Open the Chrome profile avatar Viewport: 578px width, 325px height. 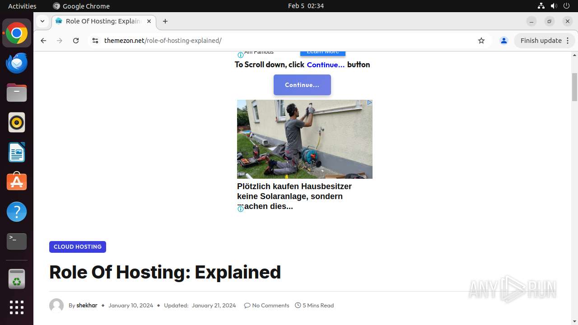[504, 41]
